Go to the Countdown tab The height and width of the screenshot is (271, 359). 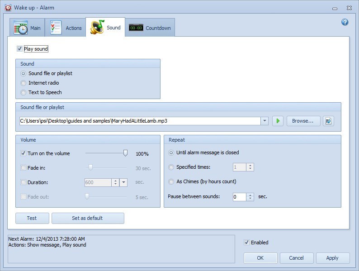click(150, 28)
